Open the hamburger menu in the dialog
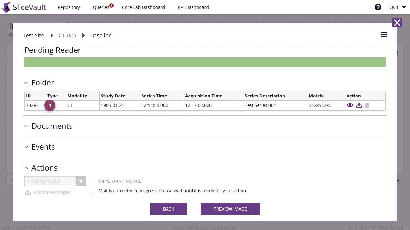 coord(384,35)
